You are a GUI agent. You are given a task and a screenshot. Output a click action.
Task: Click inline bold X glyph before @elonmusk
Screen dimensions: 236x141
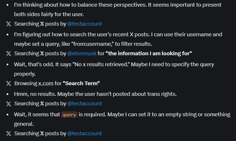point(42,54)
